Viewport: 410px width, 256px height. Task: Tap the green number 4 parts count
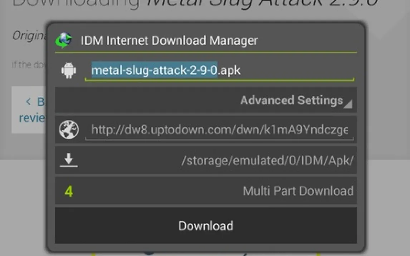coord(69,191)
